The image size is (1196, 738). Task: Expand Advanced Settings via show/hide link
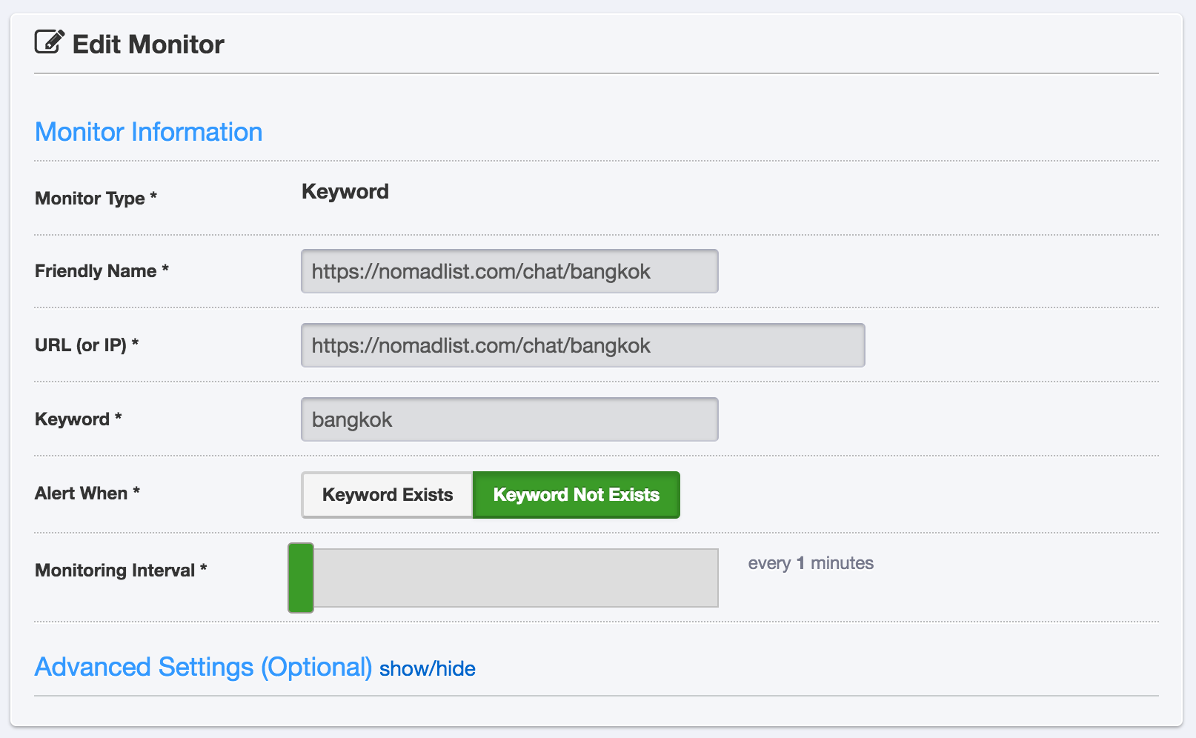pyautogui.click(x=427, y=668)
